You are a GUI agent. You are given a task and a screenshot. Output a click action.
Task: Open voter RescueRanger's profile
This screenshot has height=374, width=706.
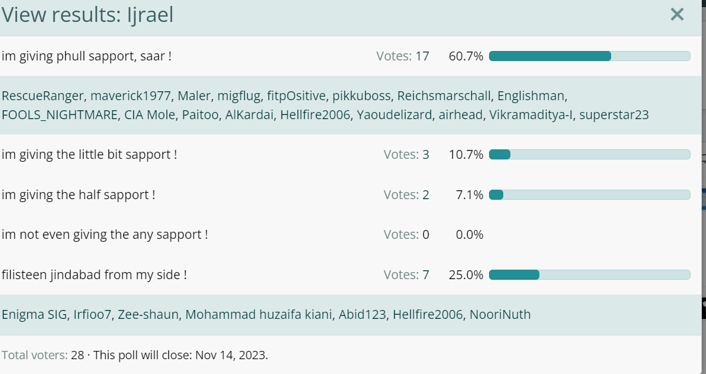pos(43,96)
